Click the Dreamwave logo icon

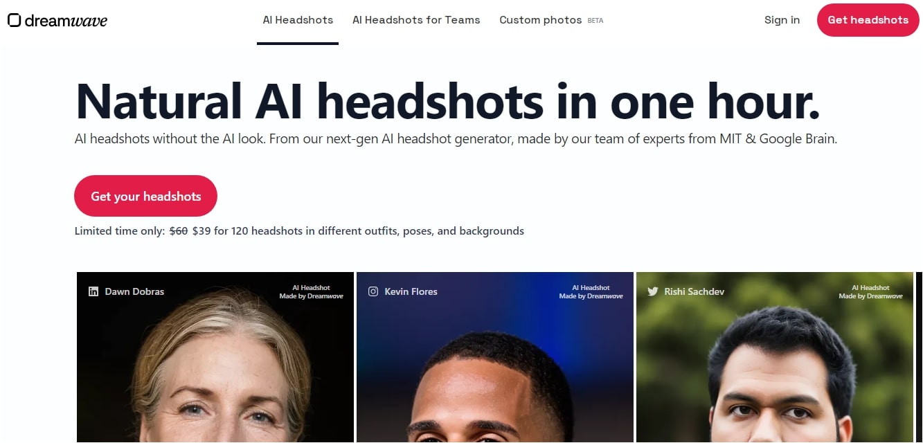point(14,20)
